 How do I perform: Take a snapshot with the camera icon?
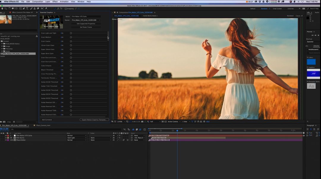click(x=142, y=121)
